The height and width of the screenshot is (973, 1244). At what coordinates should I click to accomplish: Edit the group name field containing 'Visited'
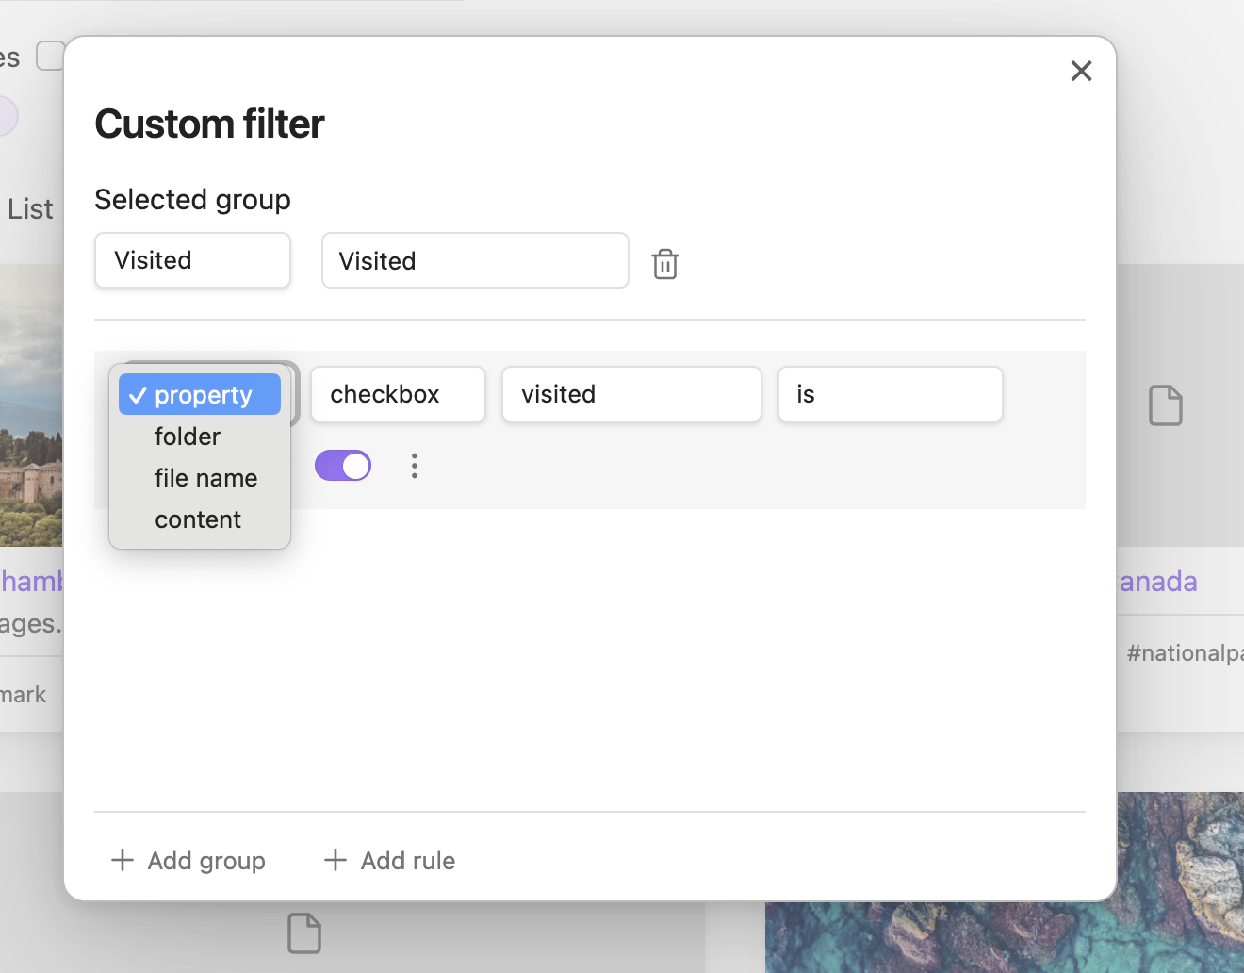coord(475,260)
